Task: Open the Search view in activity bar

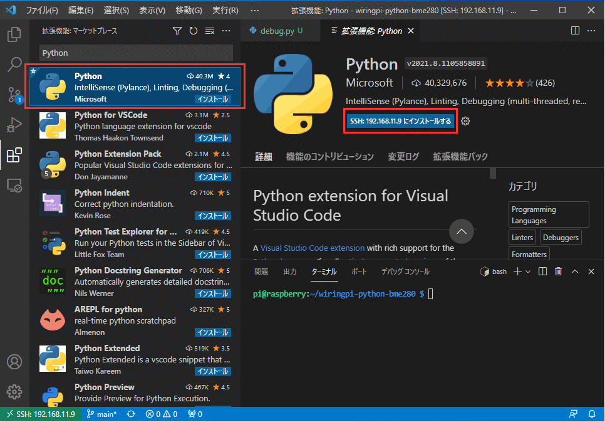Action: [x=14, y=64]
